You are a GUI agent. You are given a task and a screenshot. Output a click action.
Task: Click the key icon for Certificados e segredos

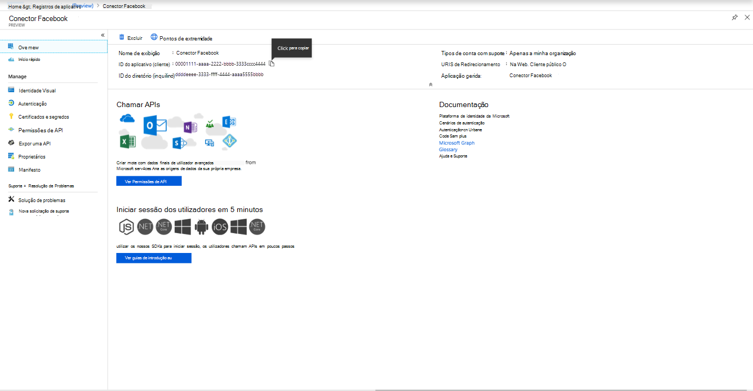tap(11, 117)
